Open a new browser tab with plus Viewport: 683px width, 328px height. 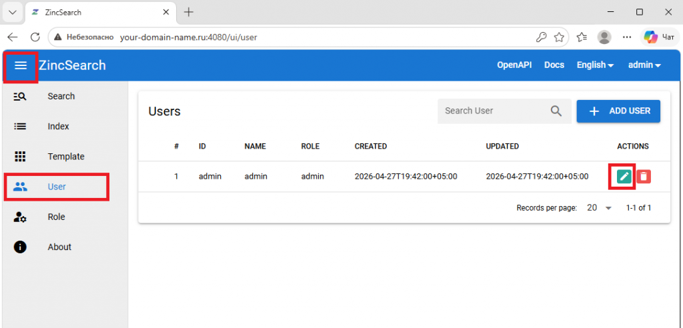[188, 12]
